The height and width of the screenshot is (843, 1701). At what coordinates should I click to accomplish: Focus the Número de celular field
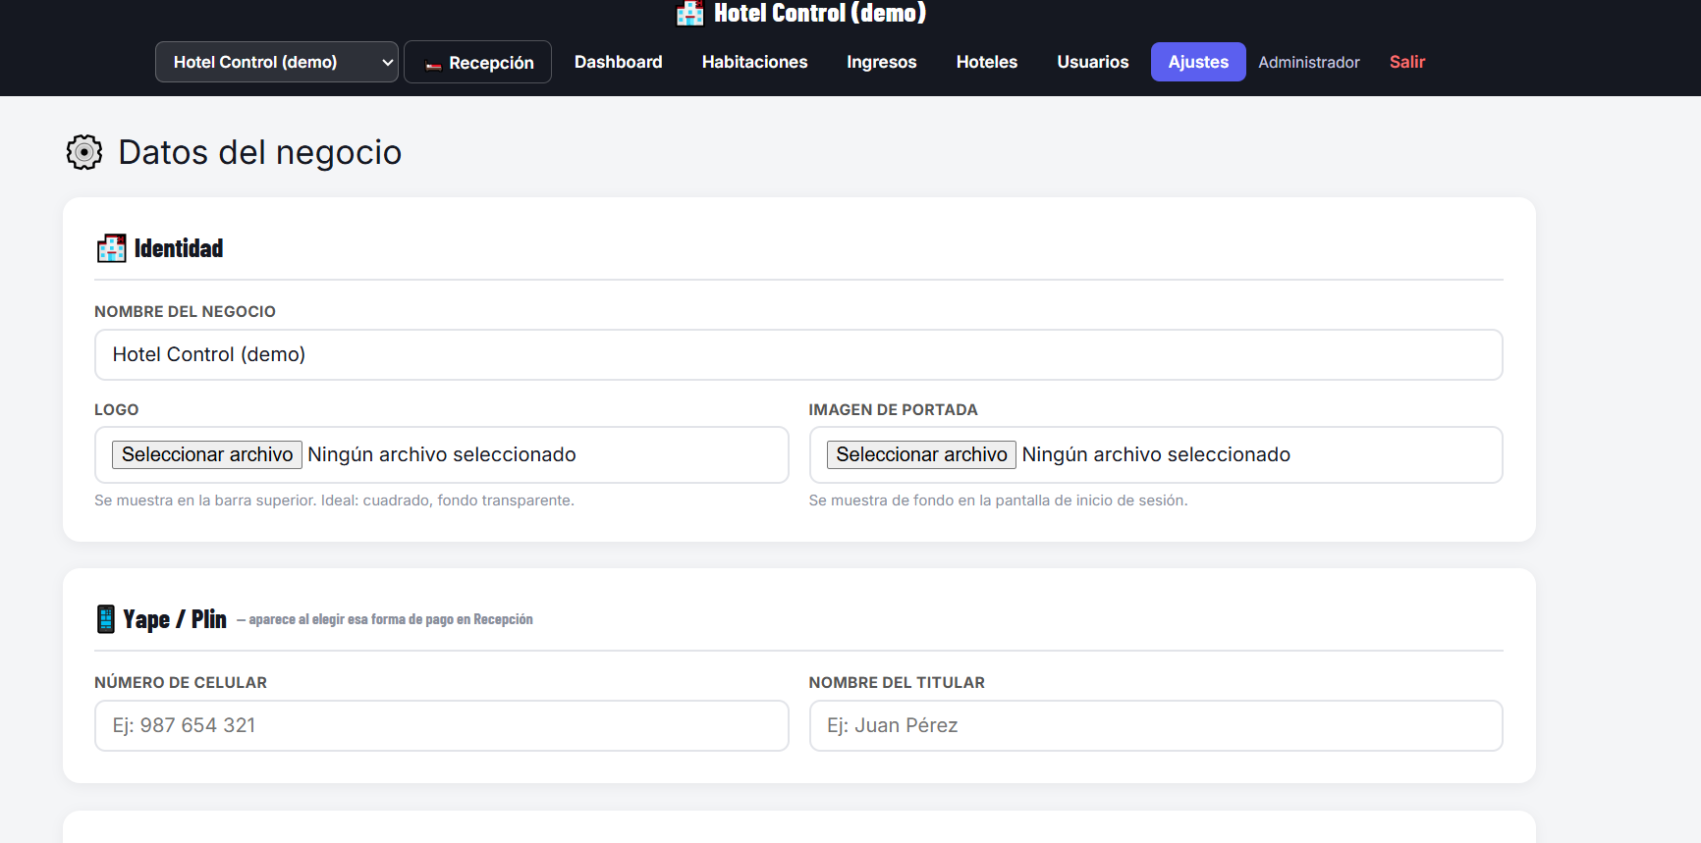(442, 725)
